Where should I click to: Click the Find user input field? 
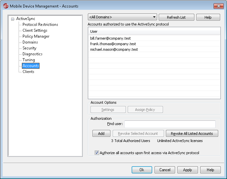coord(170,124)
